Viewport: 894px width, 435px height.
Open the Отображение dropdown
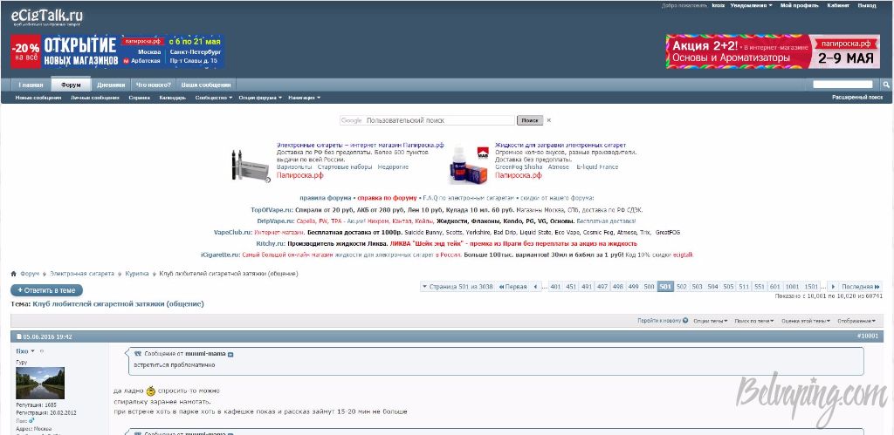click(857, 321)
